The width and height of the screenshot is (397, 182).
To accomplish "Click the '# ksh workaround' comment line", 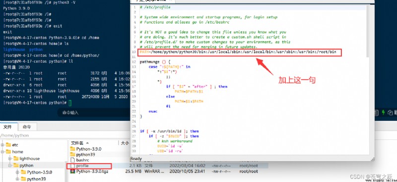I will pyautogui.click(x=175, y=141).
